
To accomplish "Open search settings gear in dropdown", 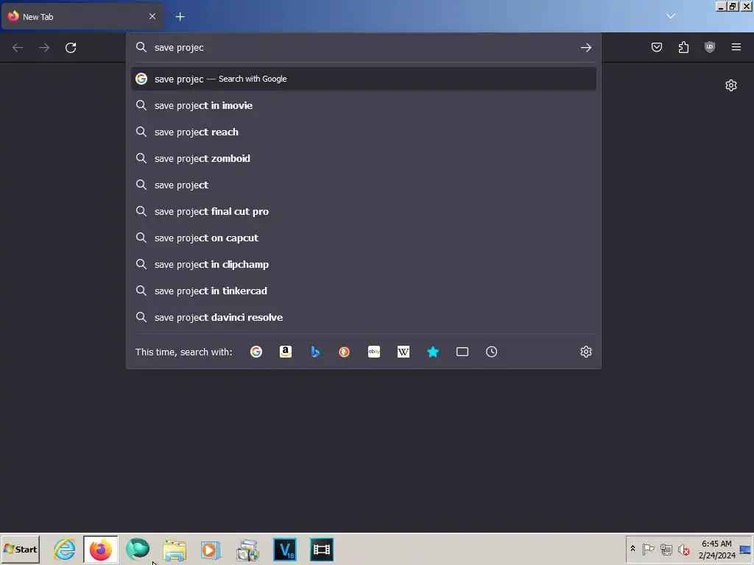I will pyautogui.click(x=585, y=352).
